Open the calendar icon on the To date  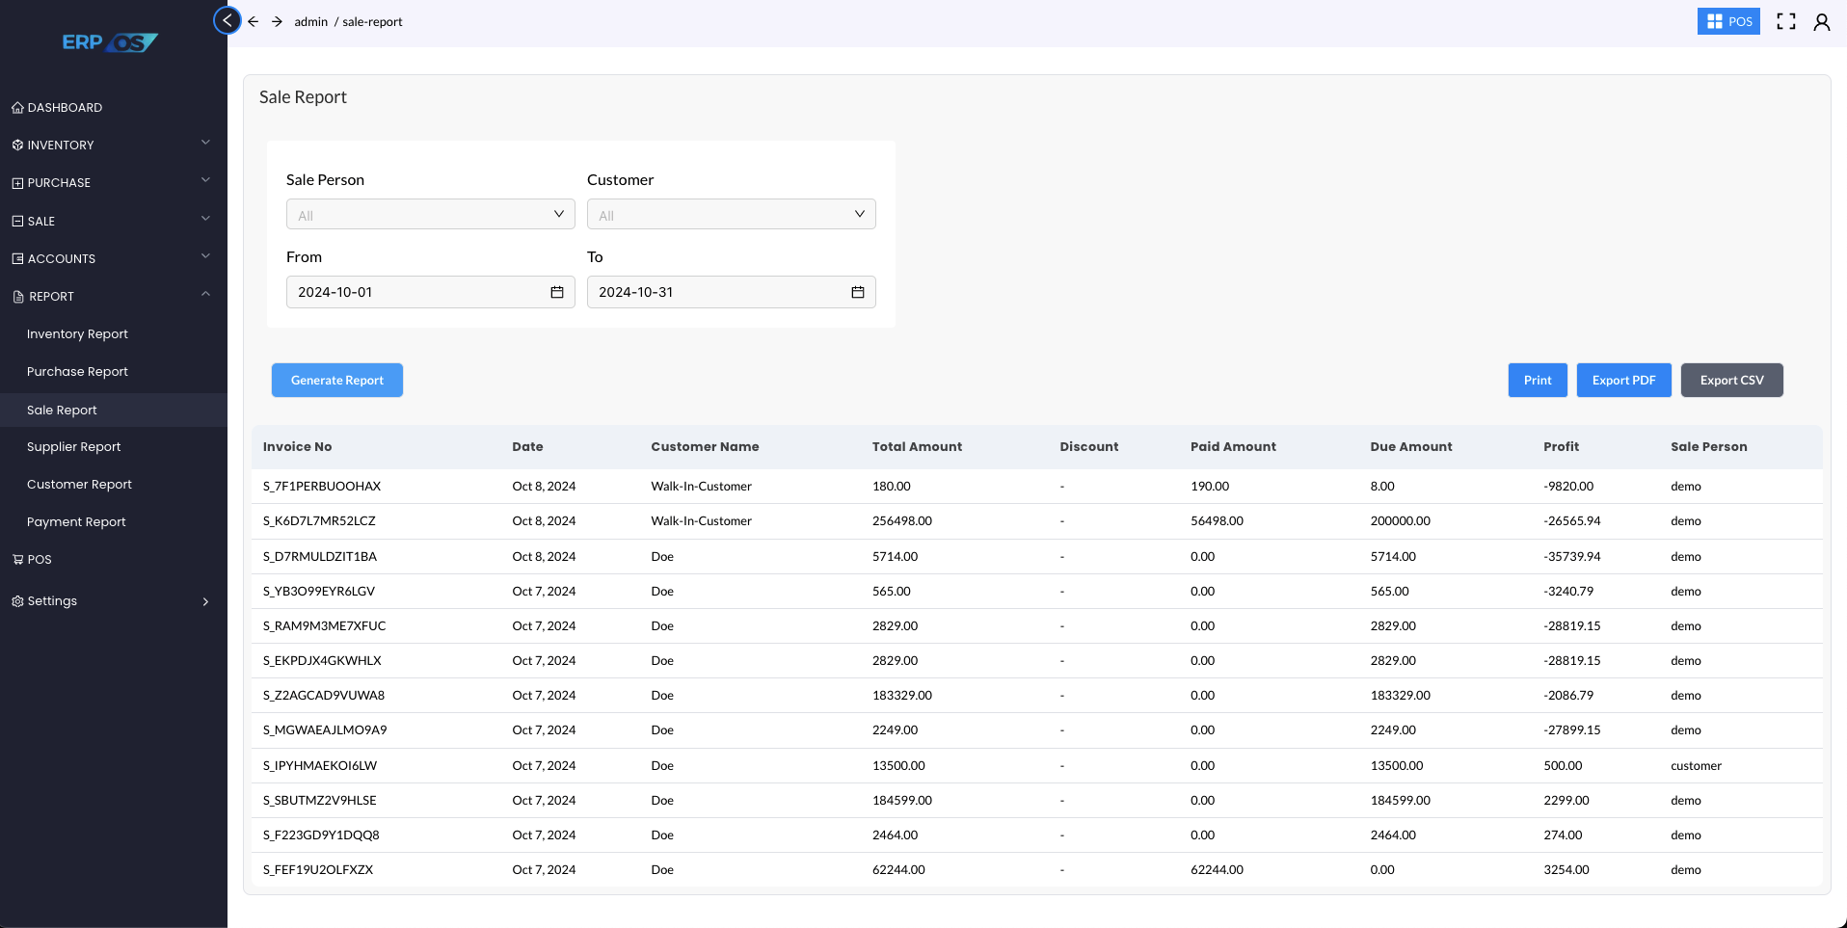[x=858, y=292]
